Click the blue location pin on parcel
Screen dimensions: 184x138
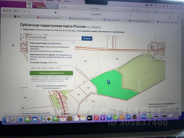click(x=108, y=82)
